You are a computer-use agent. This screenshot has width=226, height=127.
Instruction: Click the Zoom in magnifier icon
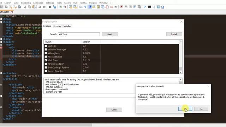pos(60,7)
